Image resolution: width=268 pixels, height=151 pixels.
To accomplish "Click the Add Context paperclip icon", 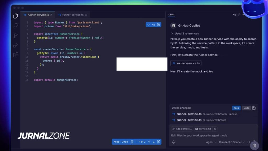I will [173, 129].
